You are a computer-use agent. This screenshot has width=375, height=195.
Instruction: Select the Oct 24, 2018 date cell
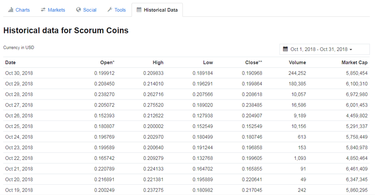19,137
